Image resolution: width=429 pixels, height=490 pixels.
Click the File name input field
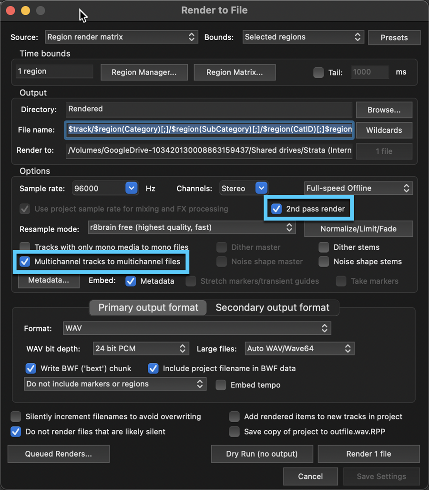tap(209, 130)
